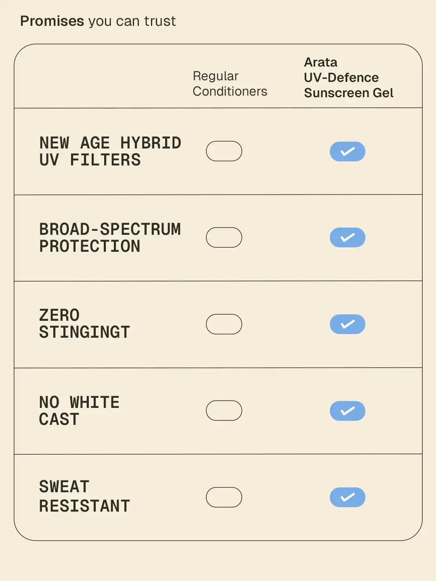
Task: Click blue checkmark in No White Cast row
Action: pyautogui.click(x=347, y=411)
